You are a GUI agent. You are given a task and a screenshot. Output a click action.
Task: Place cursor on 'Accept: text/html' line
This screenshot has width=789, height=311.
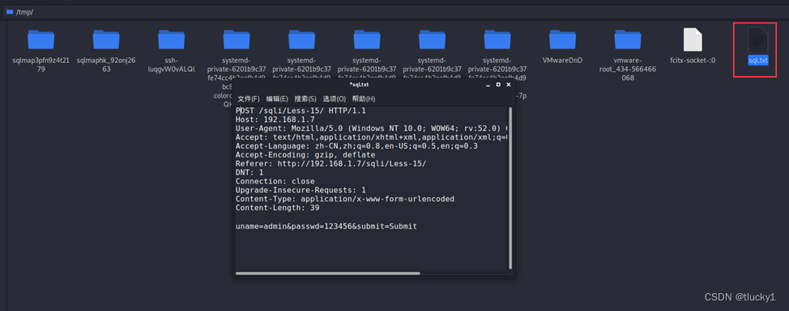(371, 137)
